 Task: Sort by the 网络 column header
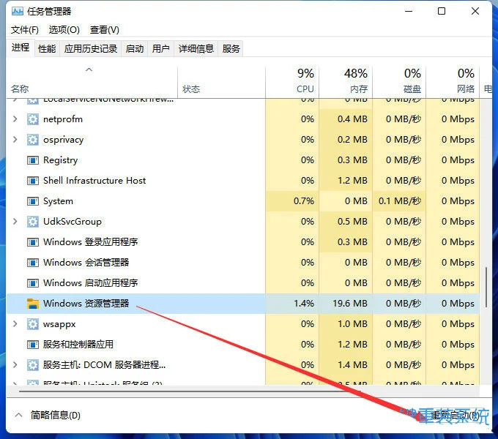tap(453, 82)
